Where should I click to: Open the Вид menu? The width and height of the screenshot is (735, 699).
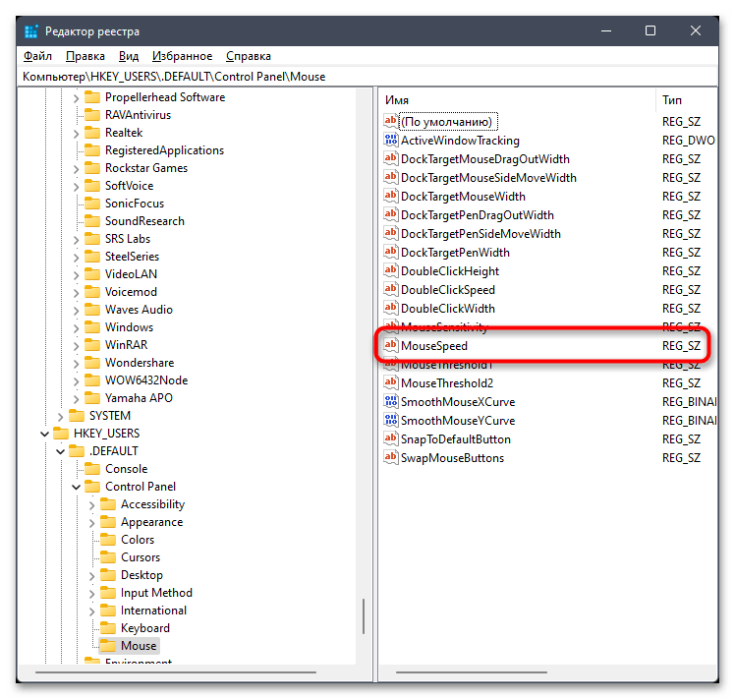pos(129,56)
